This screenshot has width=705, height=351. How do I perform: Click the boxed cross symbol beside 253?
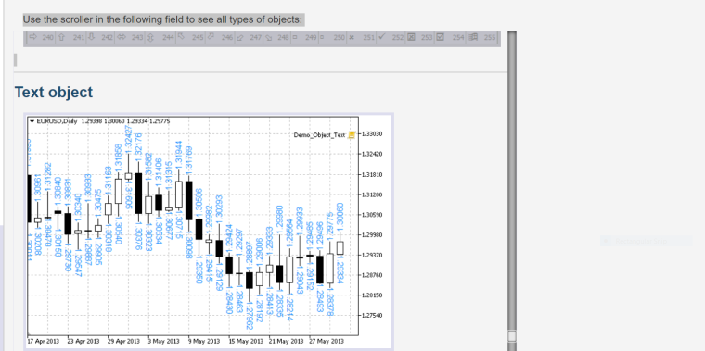pos(411,37)
